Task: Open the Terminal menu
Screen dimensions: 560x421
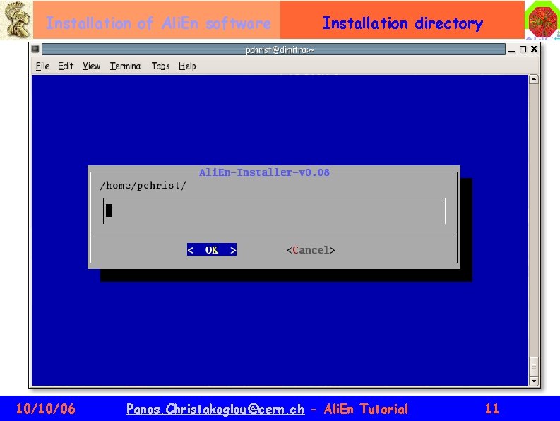Action: (126, 66)
